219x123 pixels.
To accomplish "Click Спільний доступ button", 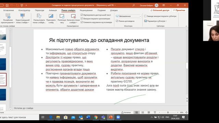I will pos(160,10).
